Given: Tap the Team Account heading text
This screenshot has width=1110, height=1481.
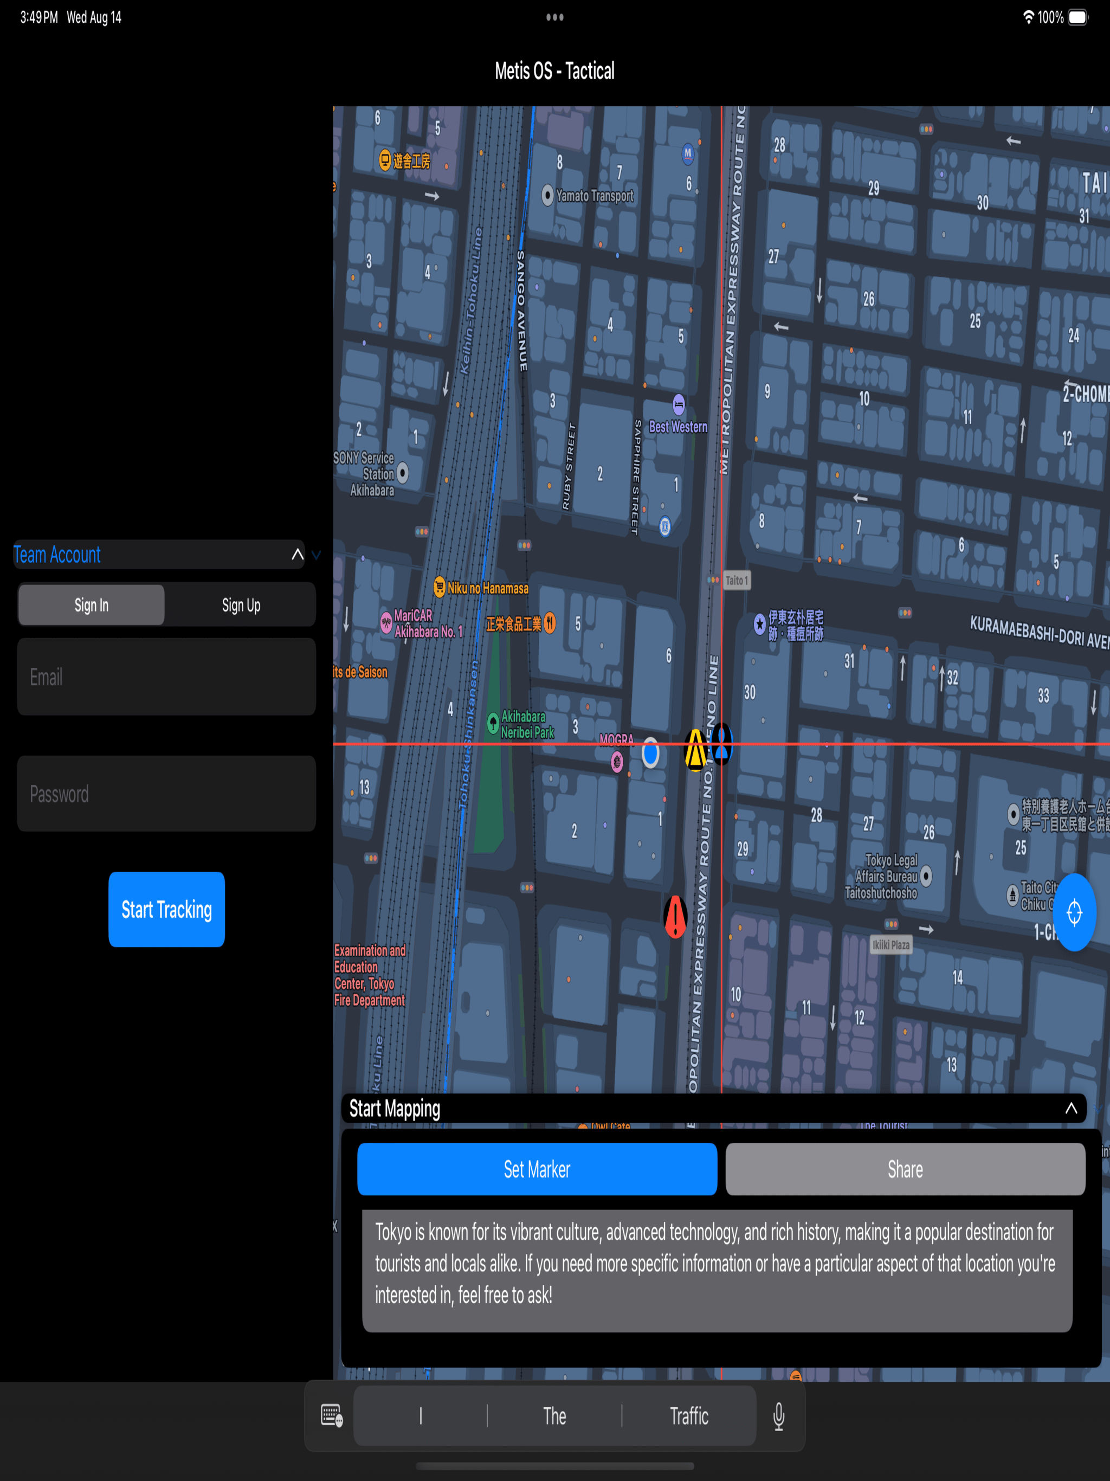Looking at the screenshot, I should point(57,555).
